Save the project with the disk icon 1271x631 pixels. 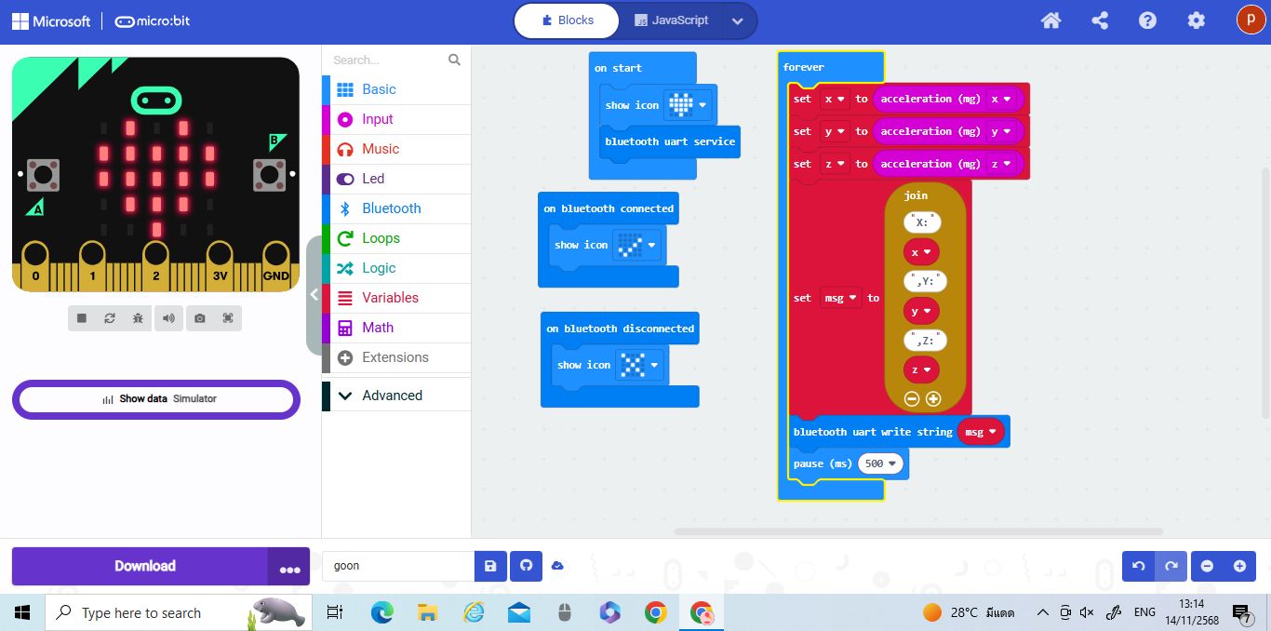coord(490,566)
